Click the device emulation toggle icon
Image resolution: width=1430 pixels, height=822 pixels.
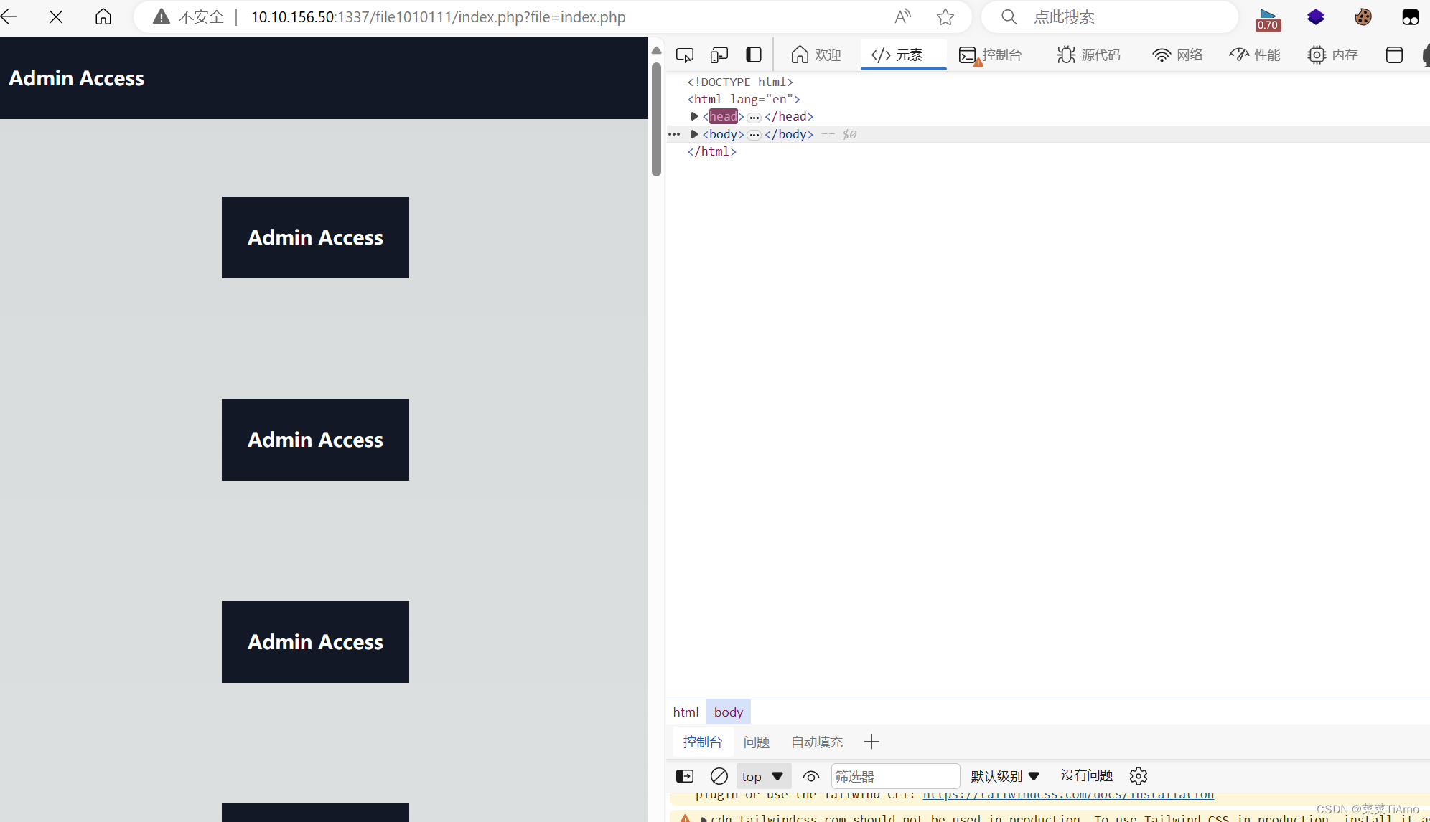720,54
